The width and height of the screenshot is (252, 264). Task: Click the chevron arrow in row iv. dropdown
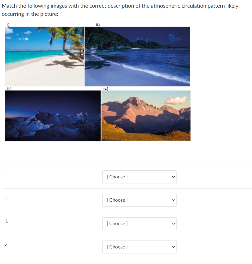point(173,247)
